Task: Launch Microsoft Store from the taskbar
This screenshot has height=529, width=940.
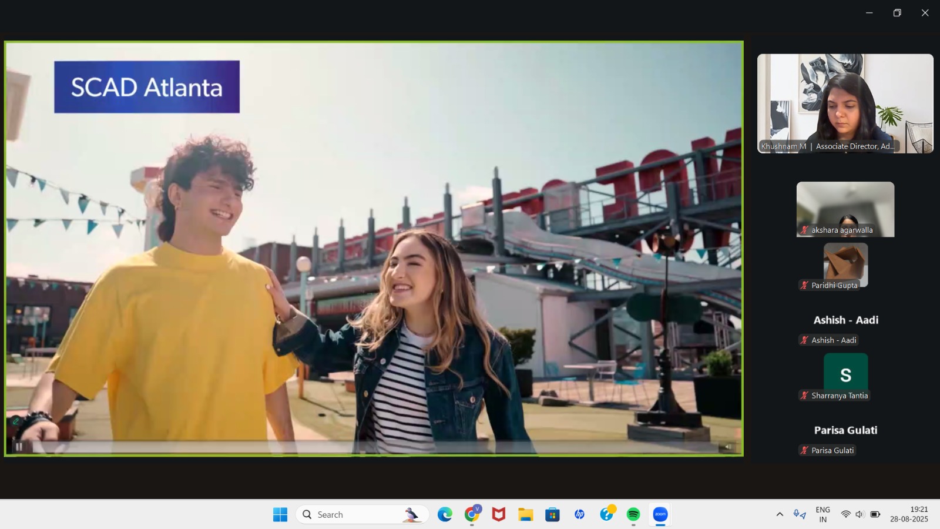Action: coord(552,515)
